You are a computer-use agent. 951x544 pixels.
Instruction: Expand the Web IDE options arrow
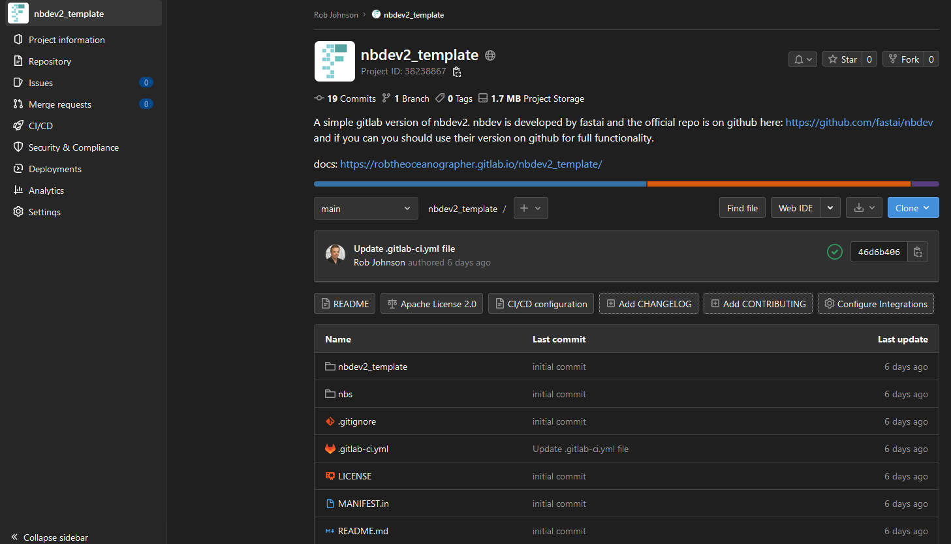click(x=830, y=208)
